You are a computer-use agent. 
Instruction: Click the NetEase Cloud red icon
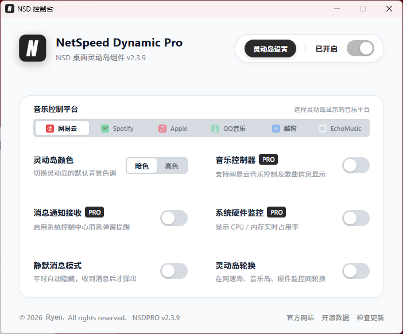50,129
